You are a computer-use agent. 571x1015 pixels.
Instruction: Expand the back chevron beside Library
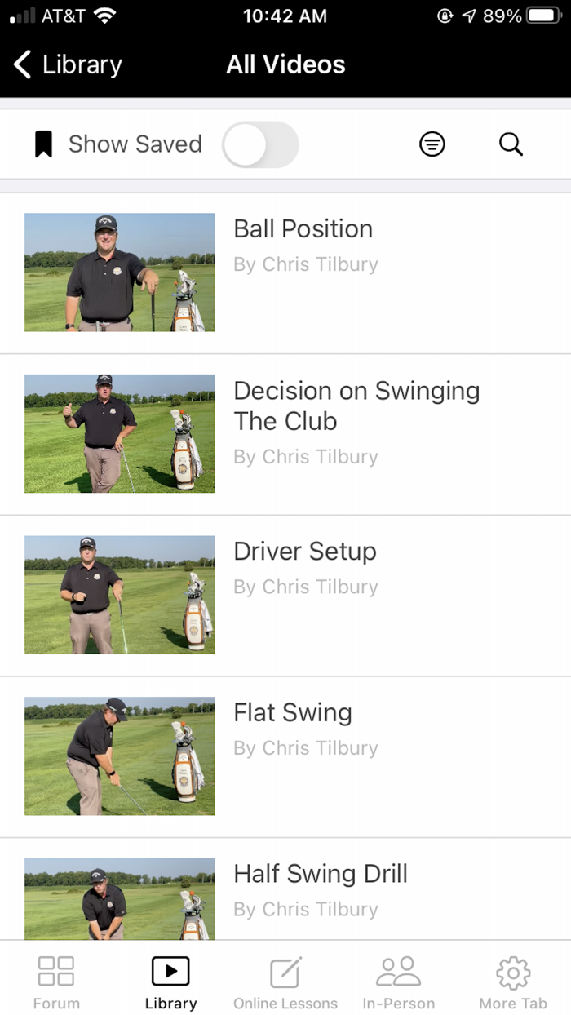tap(20, 64)
